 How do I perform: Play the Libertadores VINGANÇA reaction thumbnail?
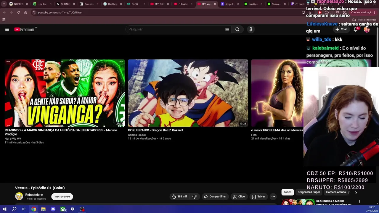pyautogui.click(x=65, y=93)
